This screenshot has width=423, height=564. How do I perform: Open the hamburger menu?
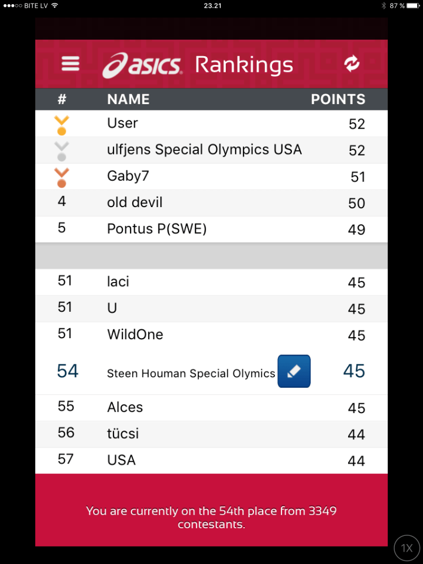point(70,63)
